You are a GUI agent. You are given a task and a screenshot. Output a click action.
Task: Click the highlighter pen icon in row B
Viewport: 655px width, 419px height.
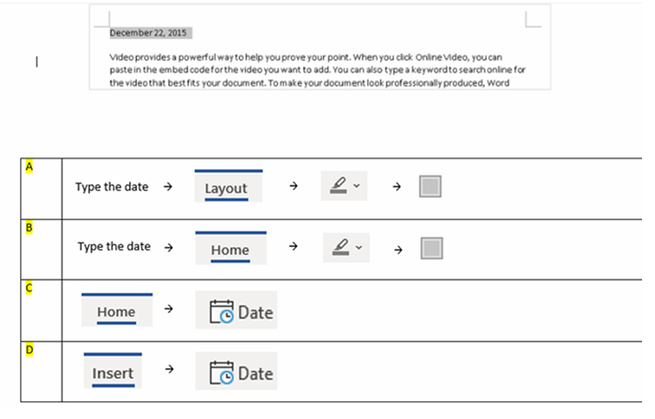point(340,246)
